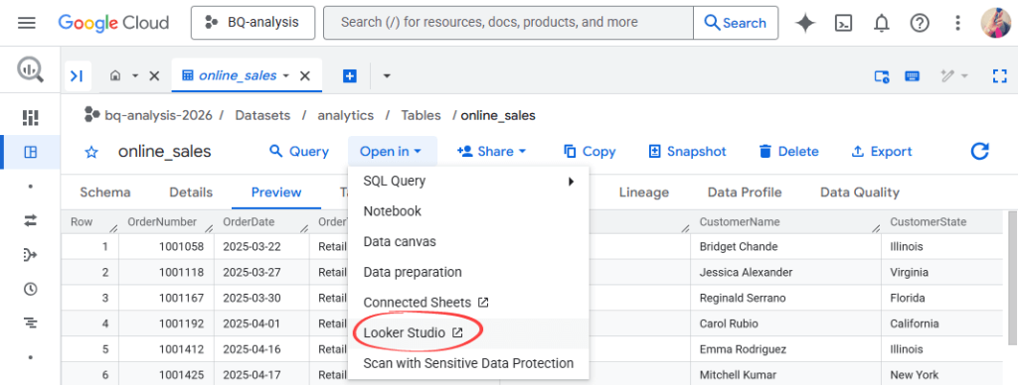Star the online_sales table
1018x385 pixels.
91,153
